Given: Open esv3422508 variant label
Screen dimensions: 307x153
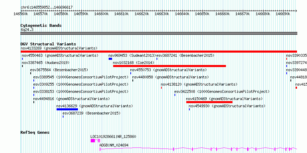Looking at the screenshot, I should [x=222, y=91].
